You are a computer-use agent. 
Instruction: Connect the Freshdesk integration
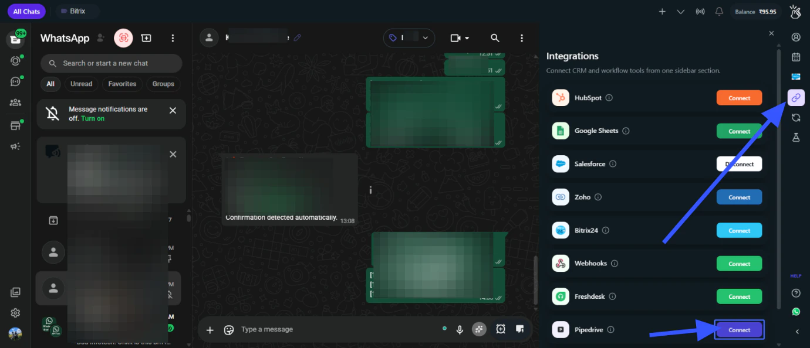[x=739, y=296]
